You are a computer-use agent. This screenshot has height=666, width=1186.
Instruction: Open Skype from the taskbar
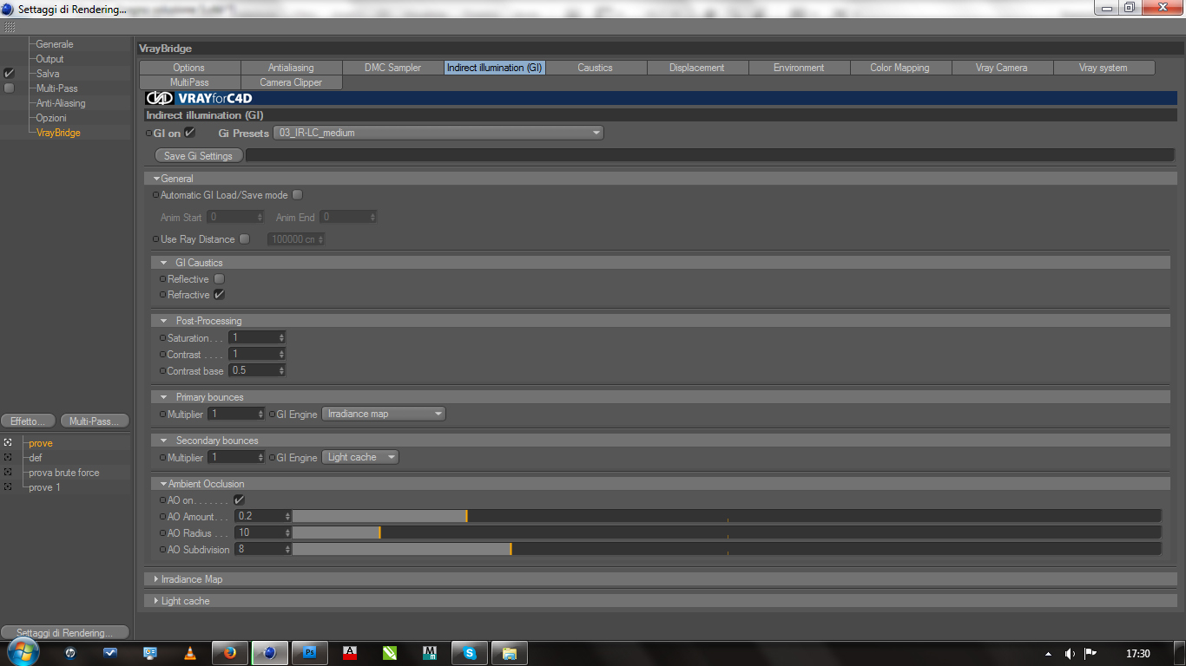pyautogui.click(x=470, y=653)
